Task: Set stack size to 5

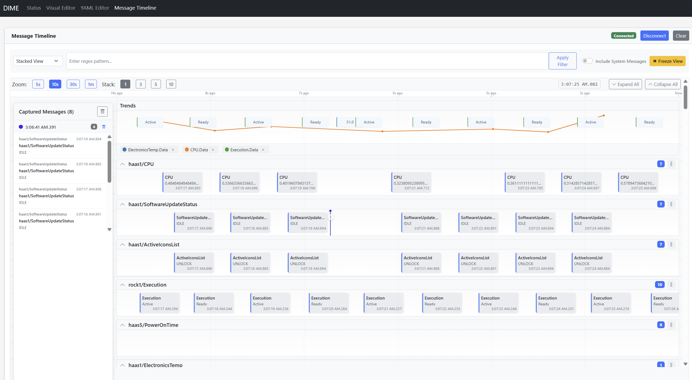Action: [x=156, y=84]
